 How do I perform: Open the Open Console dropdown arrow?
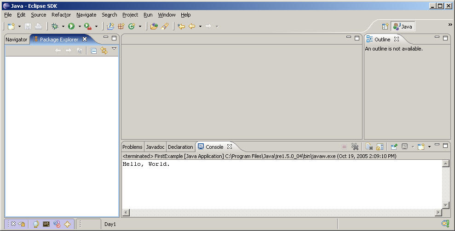point(429,147)
